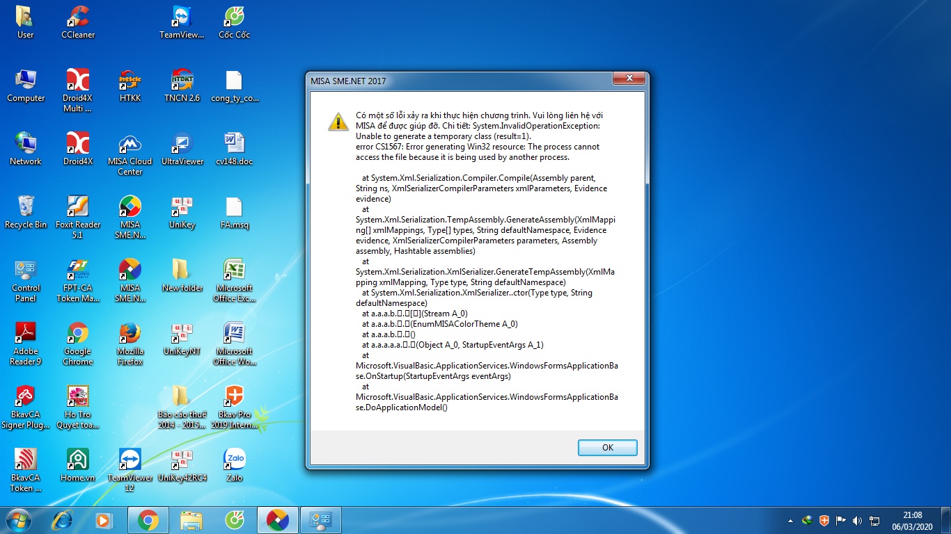Select the BkavCA Signer Plugin shortcut
This screenshot has width=951, height=534.
[26, 407]
